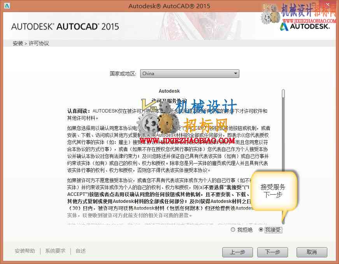339x264 pixels.
Task: Click the Autodesk heading in agreement text
Action: click(x=169, y=91)
